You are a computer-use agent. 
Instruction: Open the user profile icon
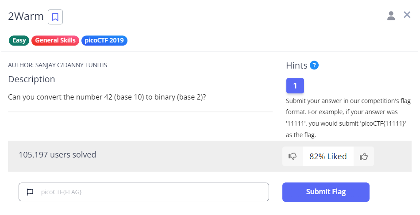(391, 16)
